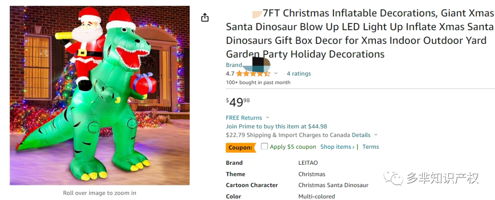This screenshot has height=200, width=495.
Task: Expand the shipping Details chevron
Action: pyautogui.click(x=376, y=135)
